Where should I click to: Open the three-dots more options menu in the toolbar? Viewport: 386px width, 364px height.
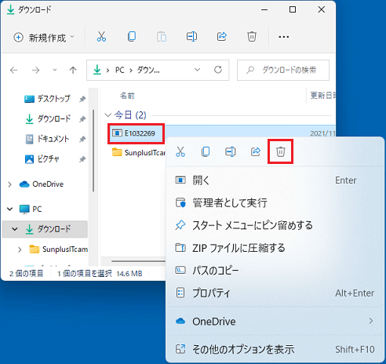284,37
